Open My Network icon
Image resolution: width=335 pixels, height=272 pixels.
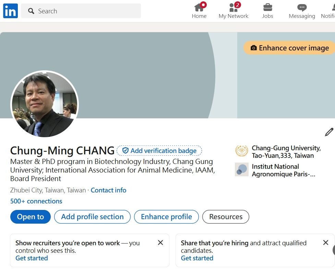(x=233, y=8)
